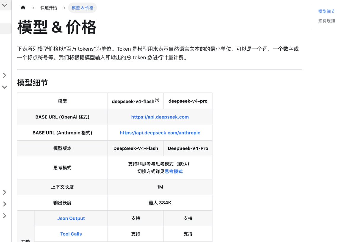Click 支持 for Tool Calls under deepseek-v4-flash
Viewport: 356px width, 242px height.
point(136,234)
